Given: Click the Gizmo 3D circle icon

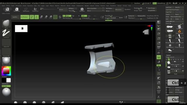Looking at the screenshot, I should pyautogui.click(x=55, y=17).
